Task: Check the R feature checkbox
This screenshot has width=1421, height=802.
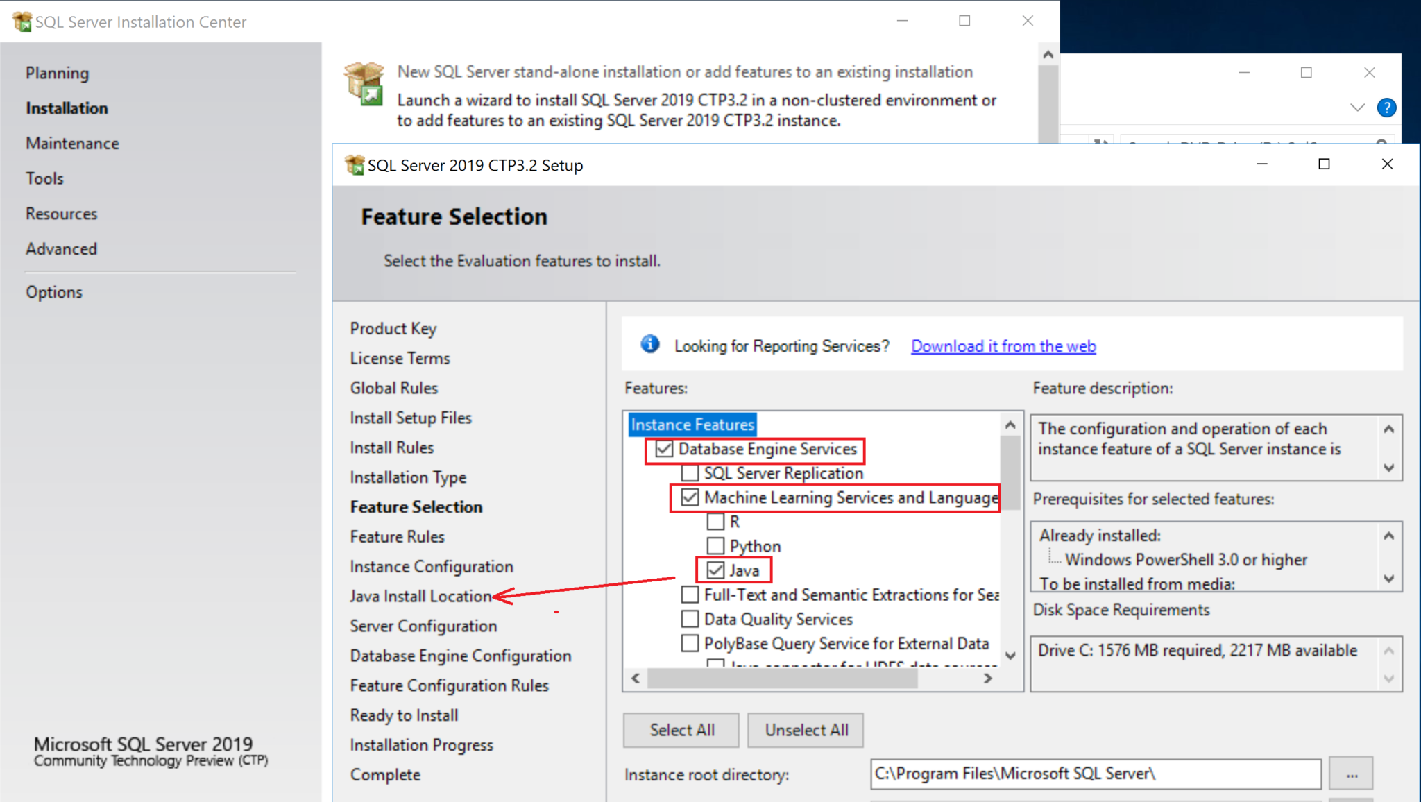Action: click(715, 522)
